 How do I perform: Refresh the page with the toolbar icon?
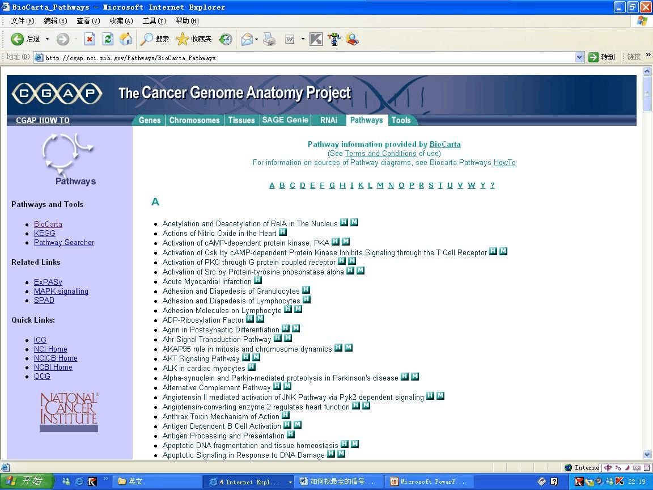coord(108,39)
